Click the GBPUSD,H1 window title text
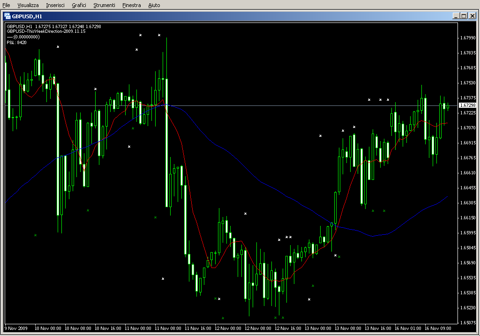Screen dimensions: 480x336 tap(27, 16)
